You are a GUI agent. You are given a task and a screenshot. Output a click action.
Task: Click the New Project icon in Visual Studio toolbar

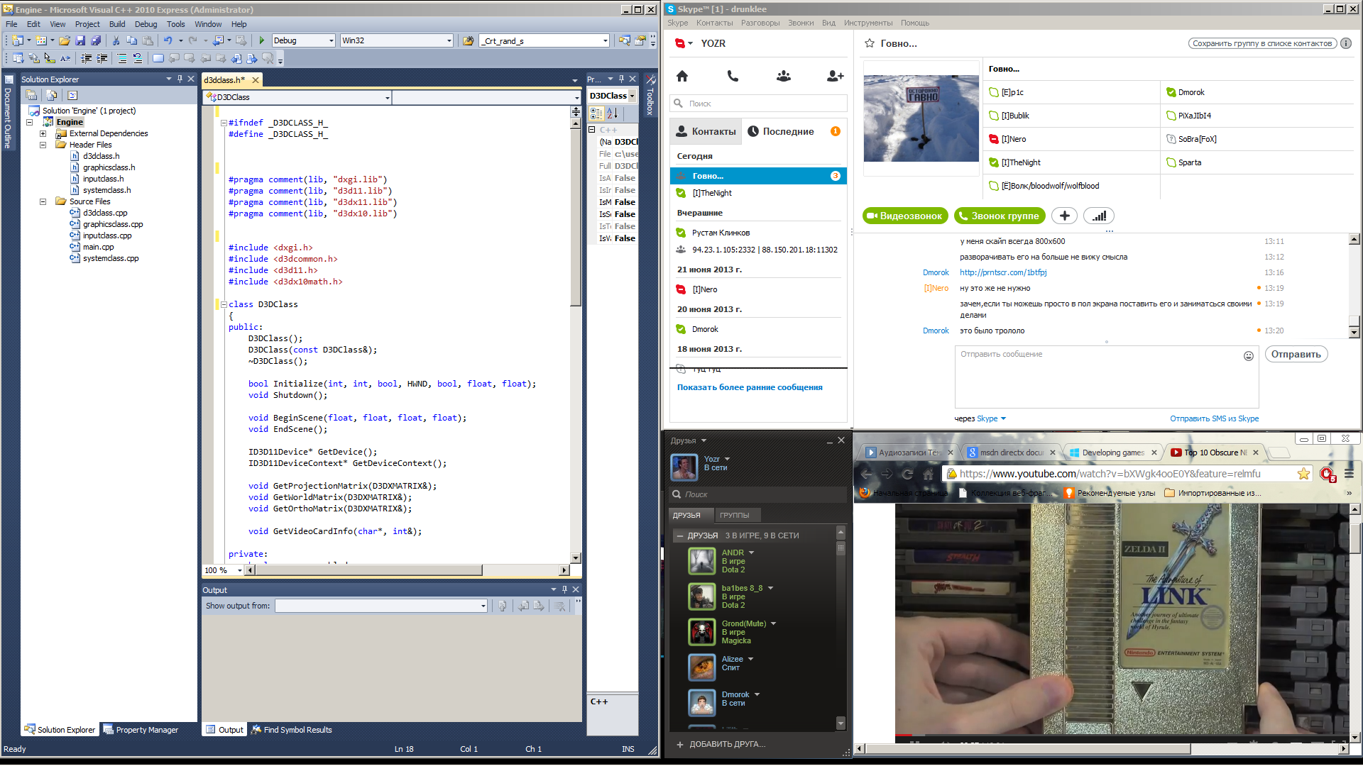18,40
